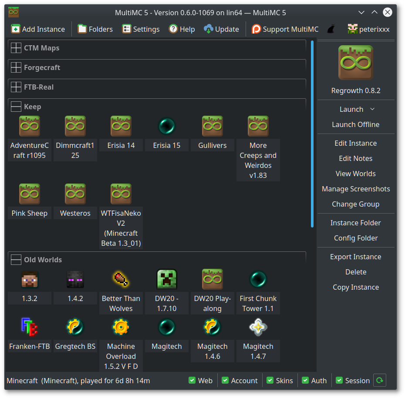This screenshot has width=405, height=398.
Task: Collapse the Keep group
Action: [x=16, y=107]
